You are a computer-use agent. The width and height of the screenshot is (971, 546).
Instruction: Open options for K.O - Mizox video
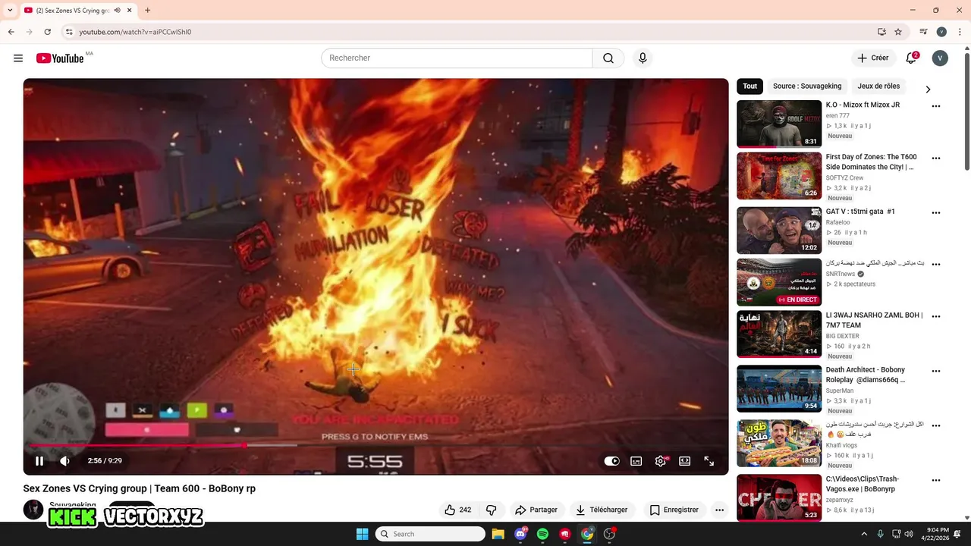click(936, 106)
